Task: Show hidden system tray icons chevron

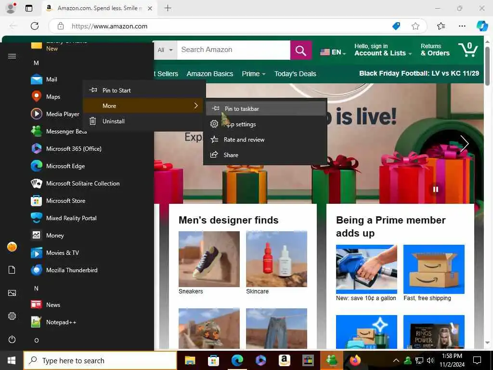Action: tap(396, 360)
